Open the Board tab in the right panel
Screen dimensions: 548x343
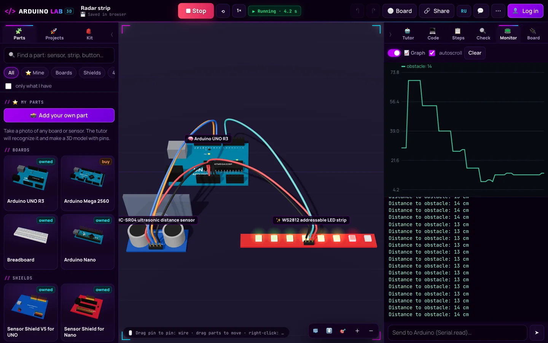tap(533, 34)
